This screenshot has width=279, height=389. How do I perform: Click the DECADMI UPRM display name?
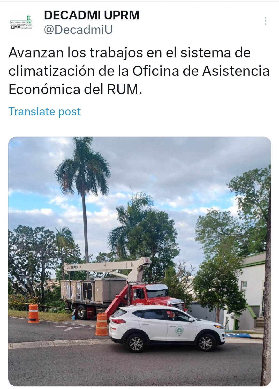pyautogui.click(x=92, y=15)
